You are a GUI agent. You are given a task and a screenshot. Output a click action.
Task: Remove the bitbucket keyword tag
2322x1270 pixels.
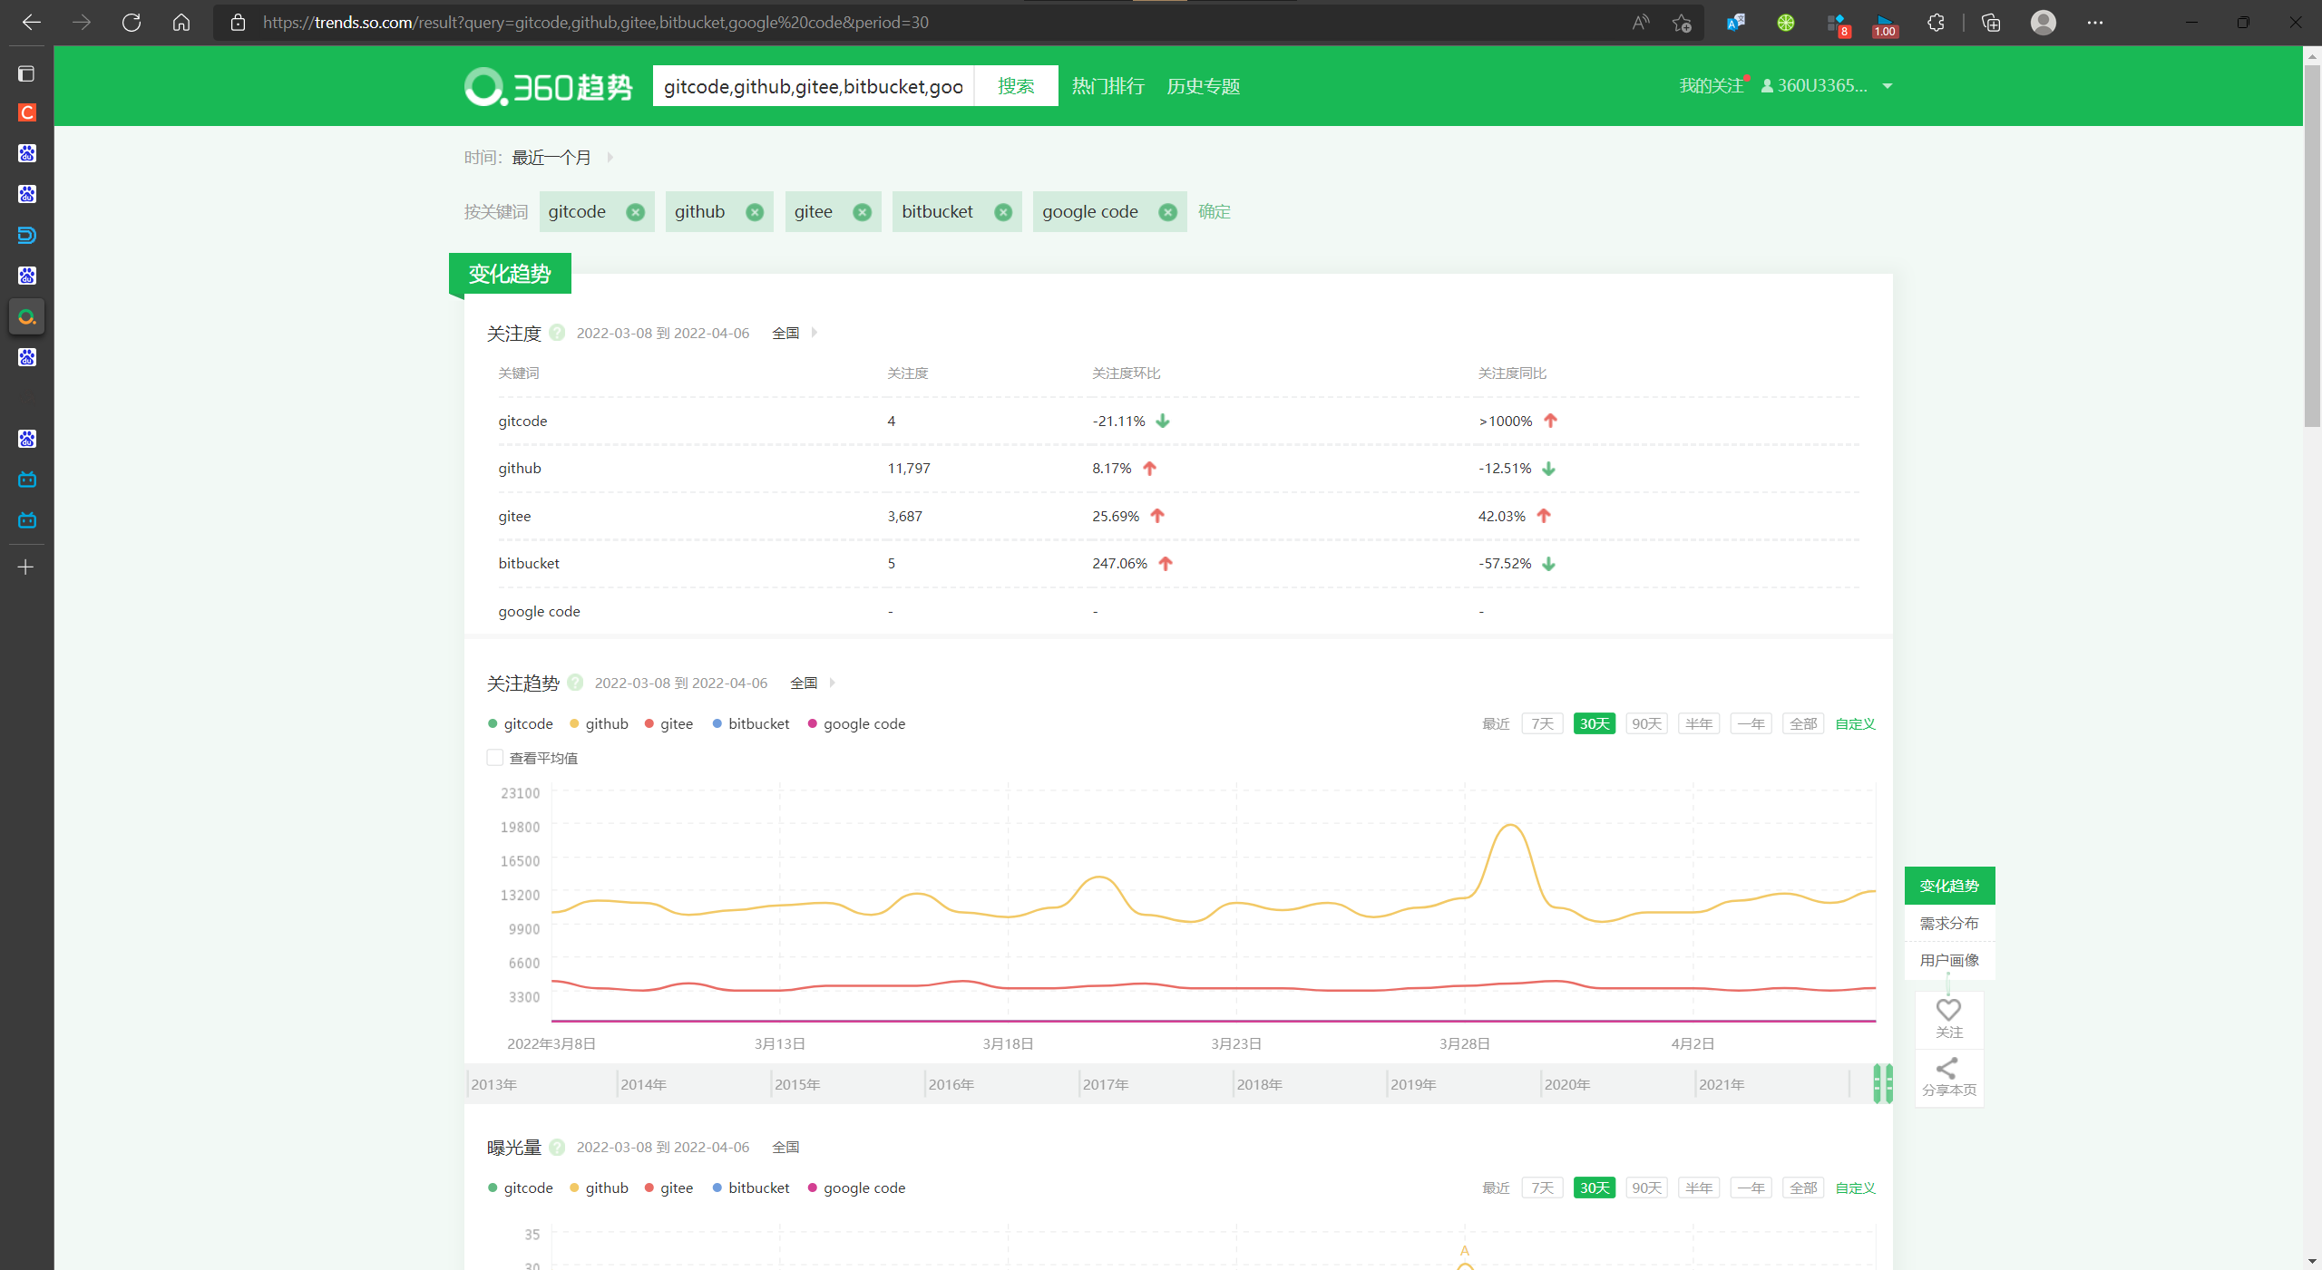coord(1002,212)
